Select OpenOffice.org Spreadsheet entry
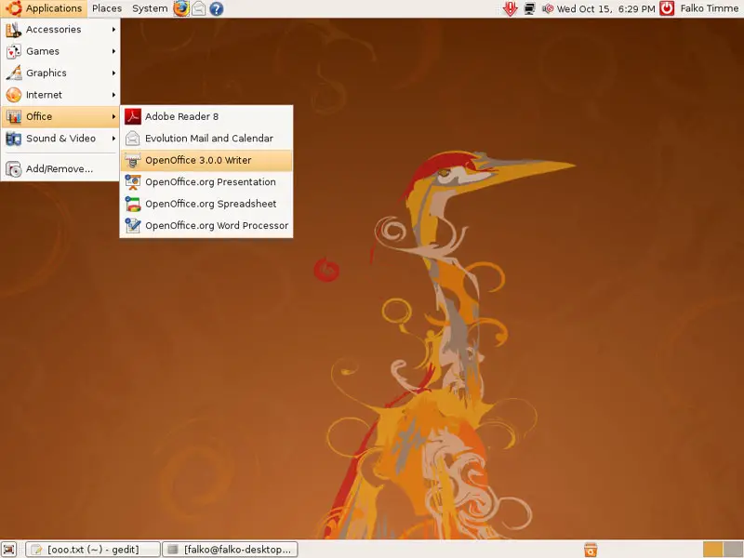Screen dimensions: 744x558 click(x=206, y=204)
